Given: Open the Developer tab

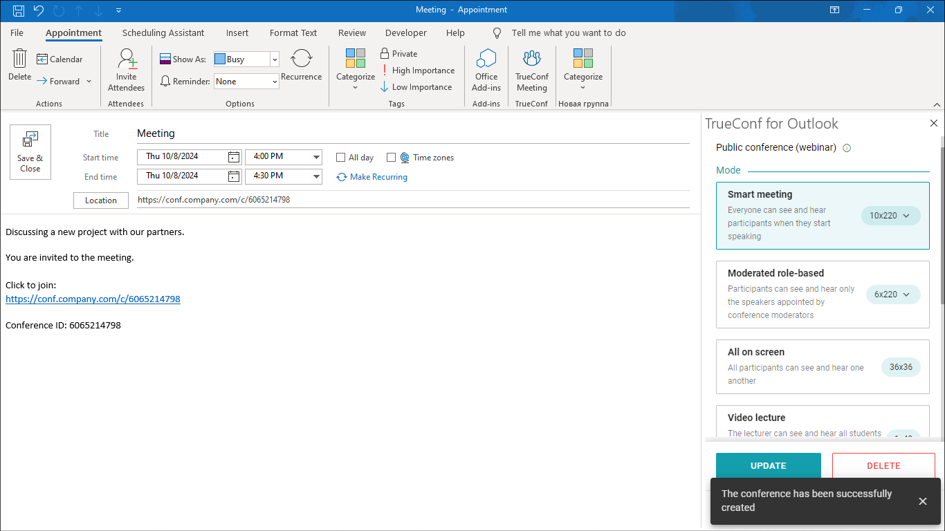Looking at the screenshot, I should pos(406,32).
